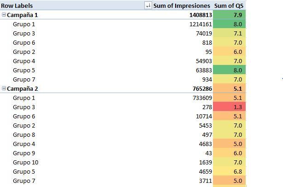Select QS 5.1 beside impressions 733609
This screenshot has height=187, width=283.
tap(229, 98)
